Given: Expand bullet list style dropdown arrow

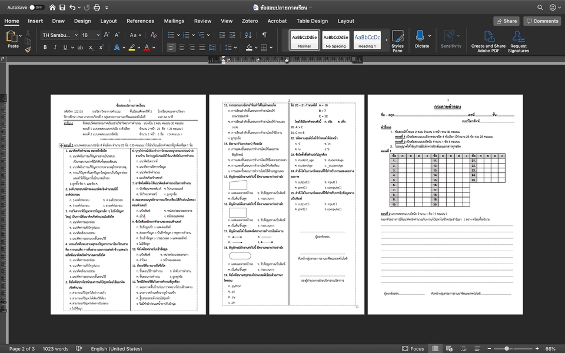Looking at the screenshot, I should tap(178, 35).
